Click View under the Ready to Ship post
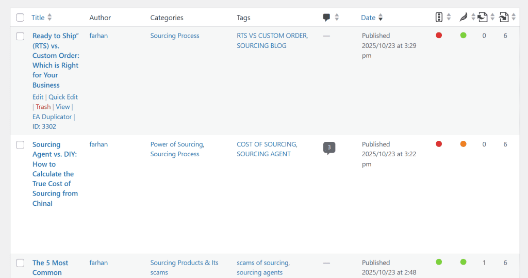The height and width of the screenshot is (278, 528). pos(62,107)
